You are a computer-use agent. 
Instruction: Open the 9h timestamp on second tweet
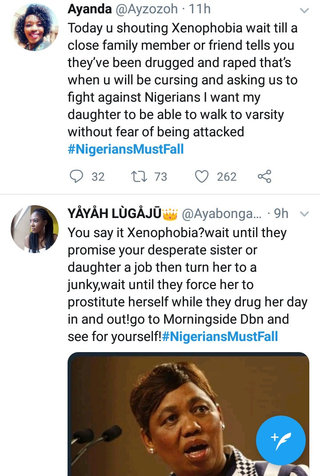[281, 214]
